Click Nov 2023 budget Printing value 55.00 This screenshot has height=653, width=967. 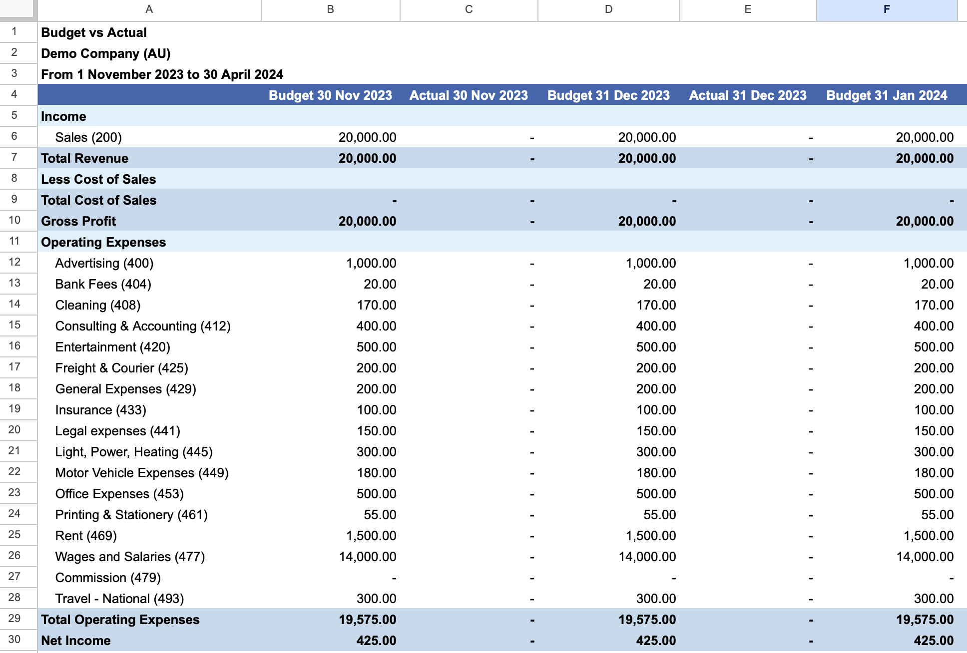[x=330, y=515]
